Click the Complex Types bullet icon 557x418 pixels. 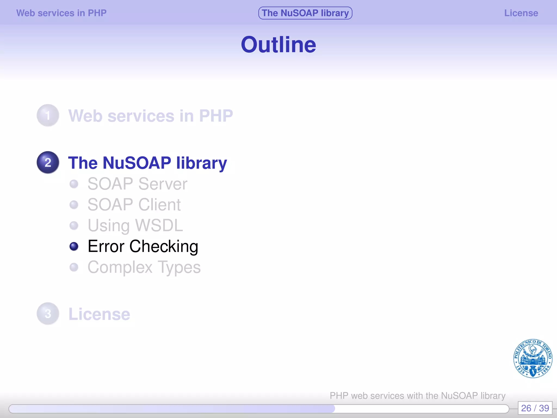tap(74, 267)
